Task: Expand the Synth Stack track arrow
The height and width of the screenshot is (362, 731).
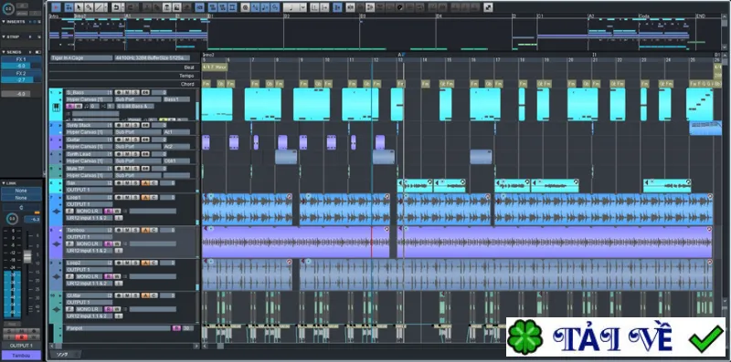Action: (x=60, y=125)
